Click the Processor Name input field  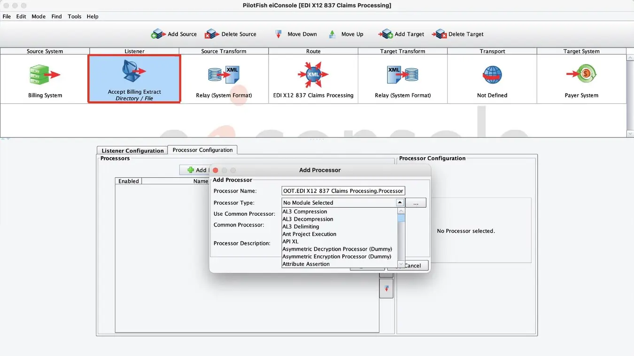tap(343, 191)
